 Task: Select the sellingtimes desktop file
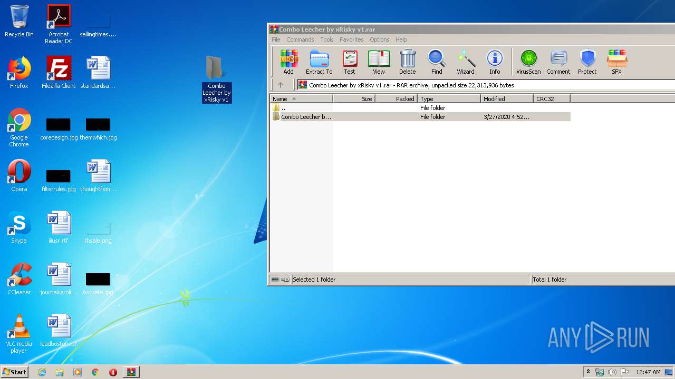point(98,25)
